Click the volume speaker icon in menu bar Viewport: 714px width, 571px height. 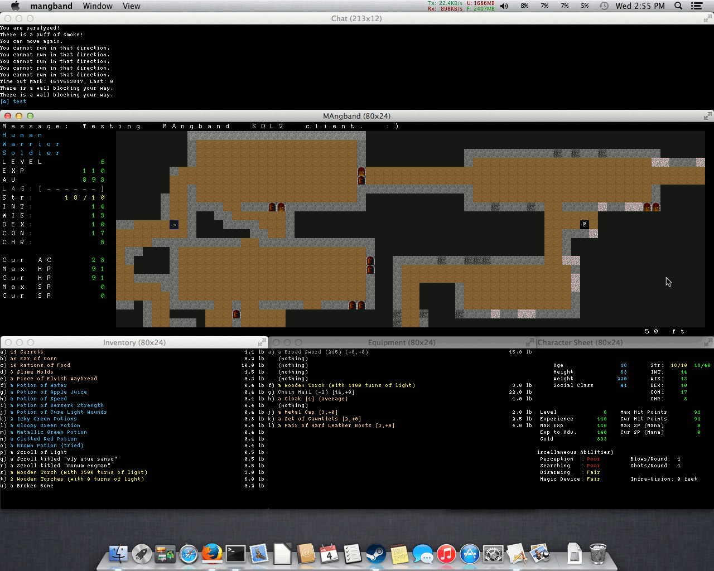tap(504, 6)
